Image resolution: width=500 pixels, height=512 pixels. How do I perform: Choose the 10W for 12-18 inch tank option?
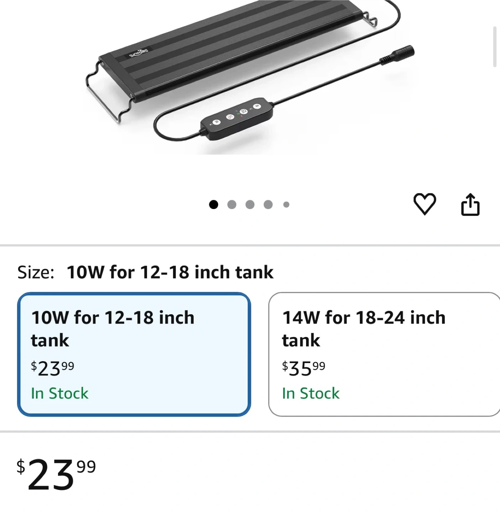pyautogui.click(x=134, y=354)
